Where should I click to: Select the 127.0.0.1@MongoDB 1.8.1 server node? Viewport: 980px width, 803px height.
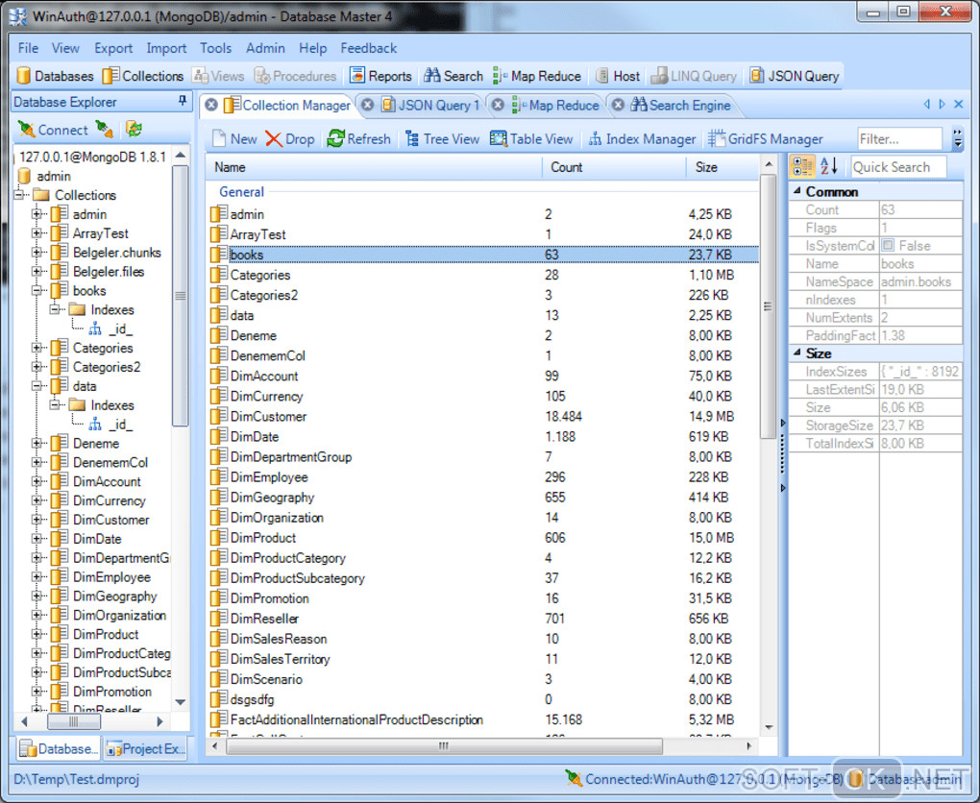pos(92,157)
